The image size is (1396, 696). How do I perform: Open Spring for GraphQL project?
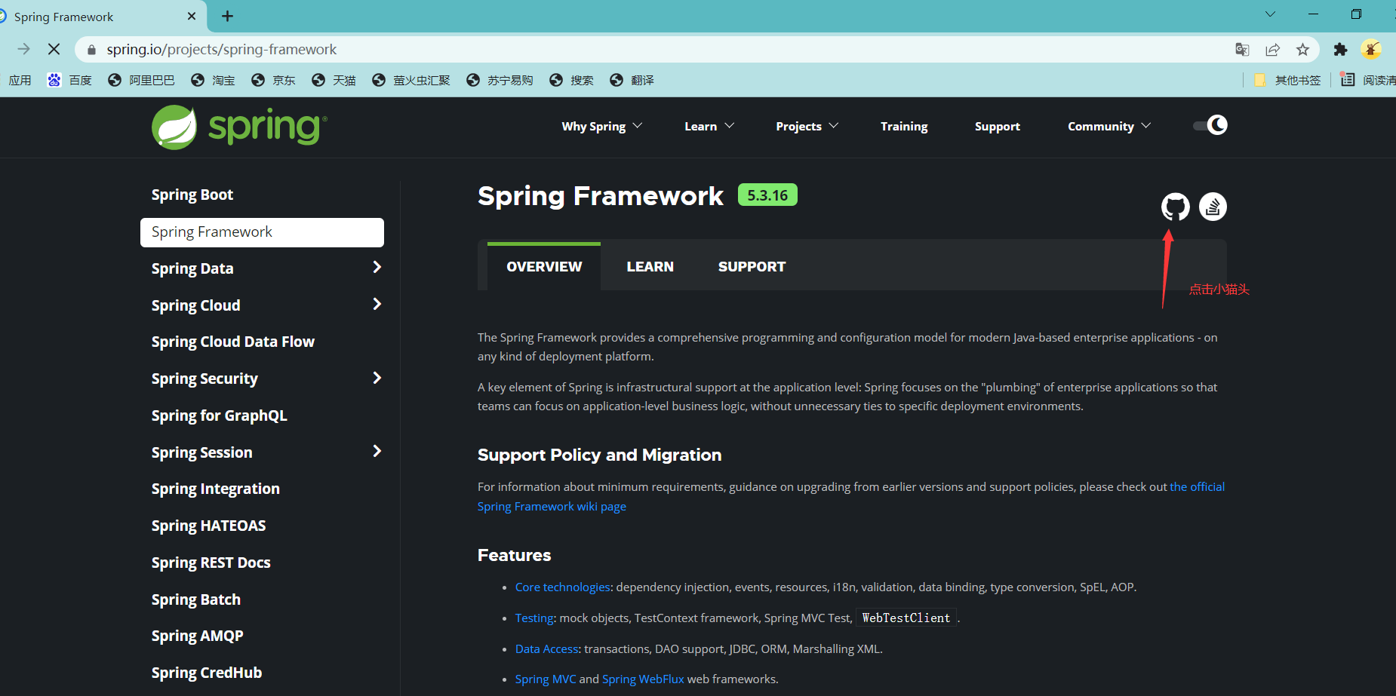pyautogui.click(x=219, y=415)
